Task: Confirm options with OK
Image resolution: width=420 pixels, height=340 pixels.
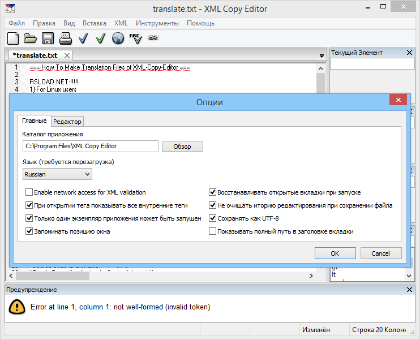Action: tap(335, 253)
